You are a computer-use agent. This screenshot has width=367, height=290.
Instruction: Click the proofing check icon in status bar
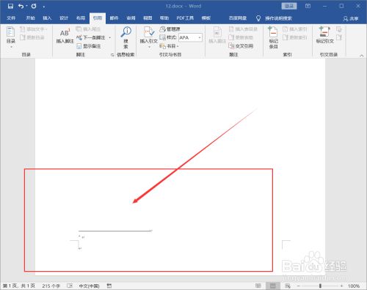click(70, 286)
